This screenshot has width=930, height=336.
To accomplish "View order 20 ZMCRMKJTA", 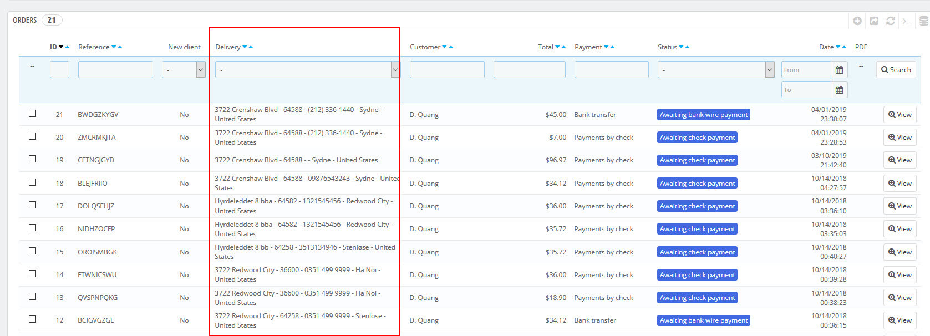I will (899, 138).
